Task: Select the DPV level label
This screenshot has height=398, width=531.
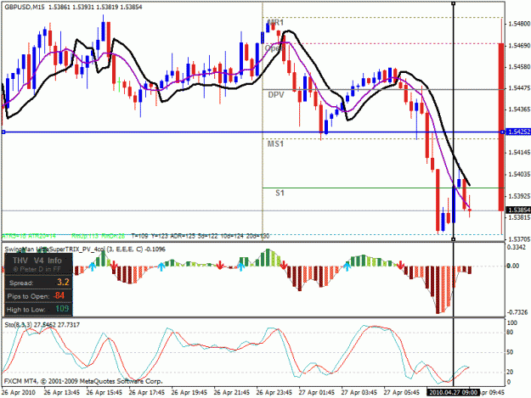Action: [276, 95]
